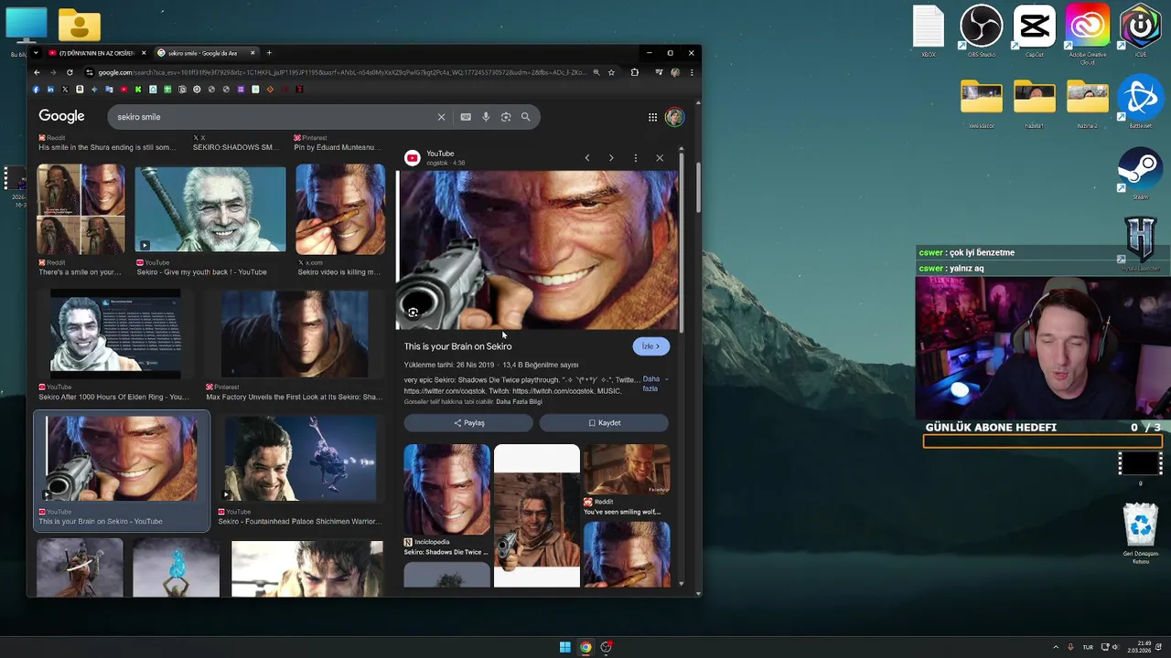Open volume control in system tray
1171x658 pixels.
click(x=1118, y=647)
